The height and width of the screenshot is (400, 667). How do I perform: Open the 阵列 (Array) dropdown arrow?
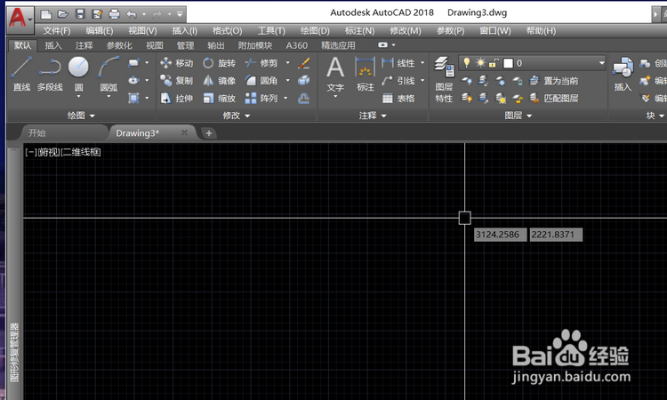[x=285, y=98]
